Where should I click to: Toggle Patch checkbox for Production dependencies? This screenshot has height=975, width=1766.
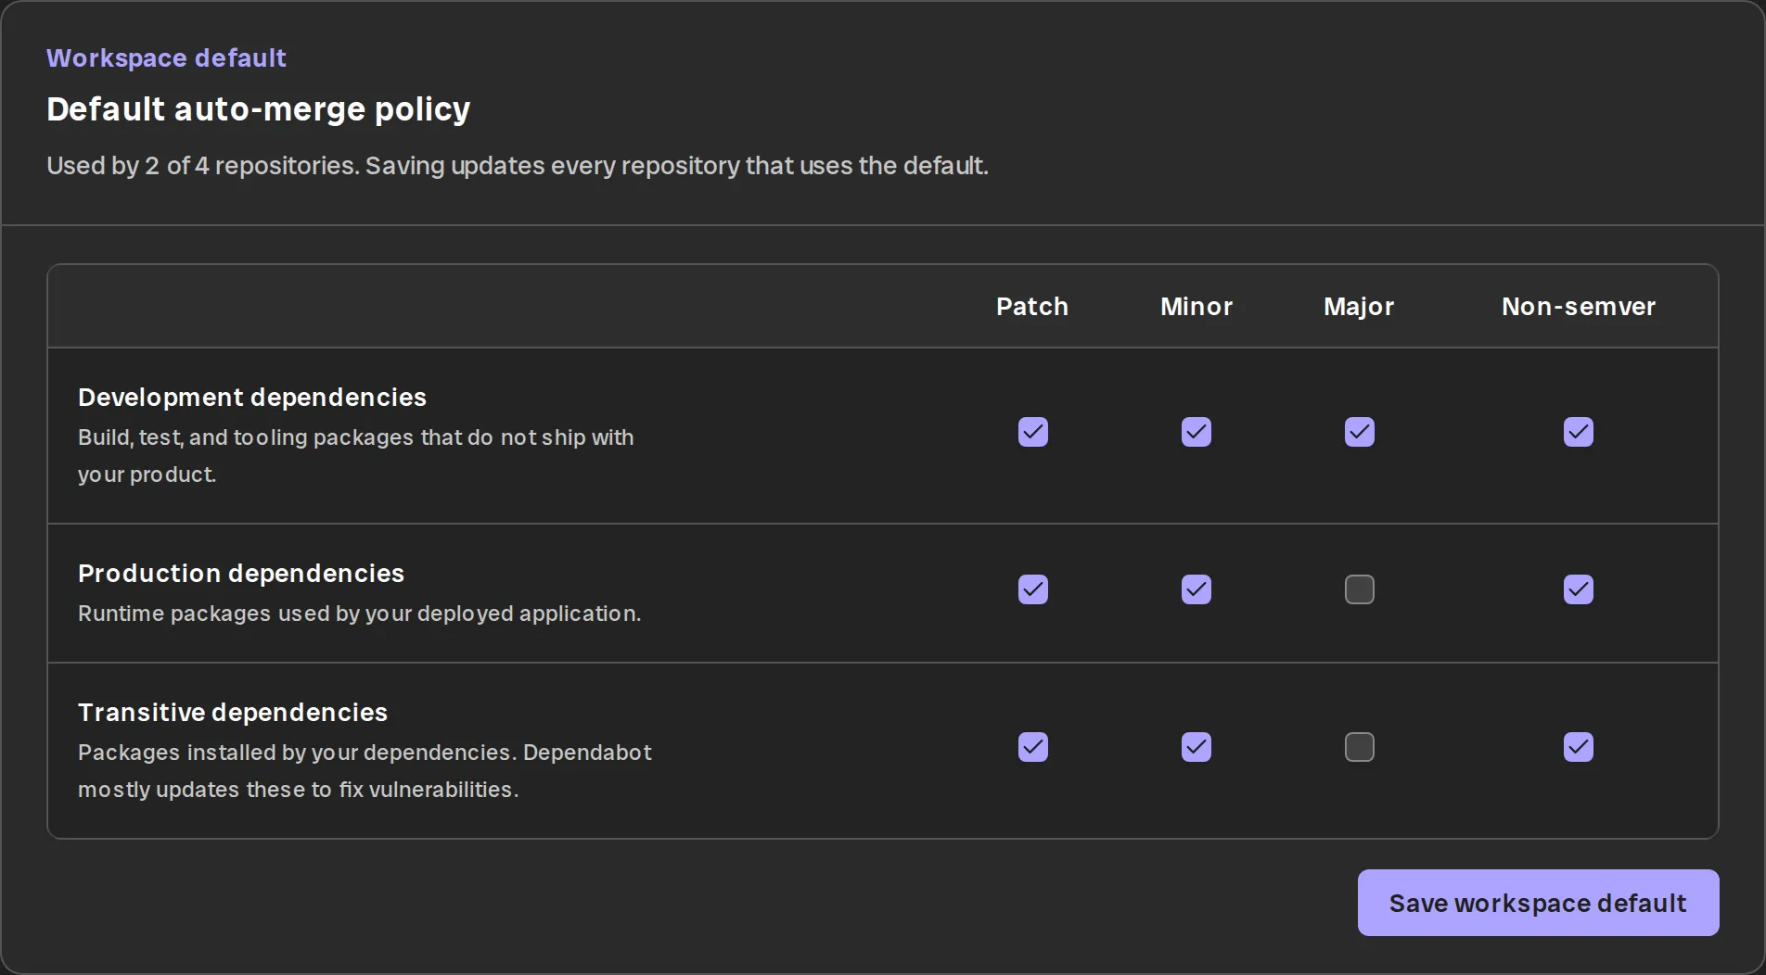[1032, 589]
